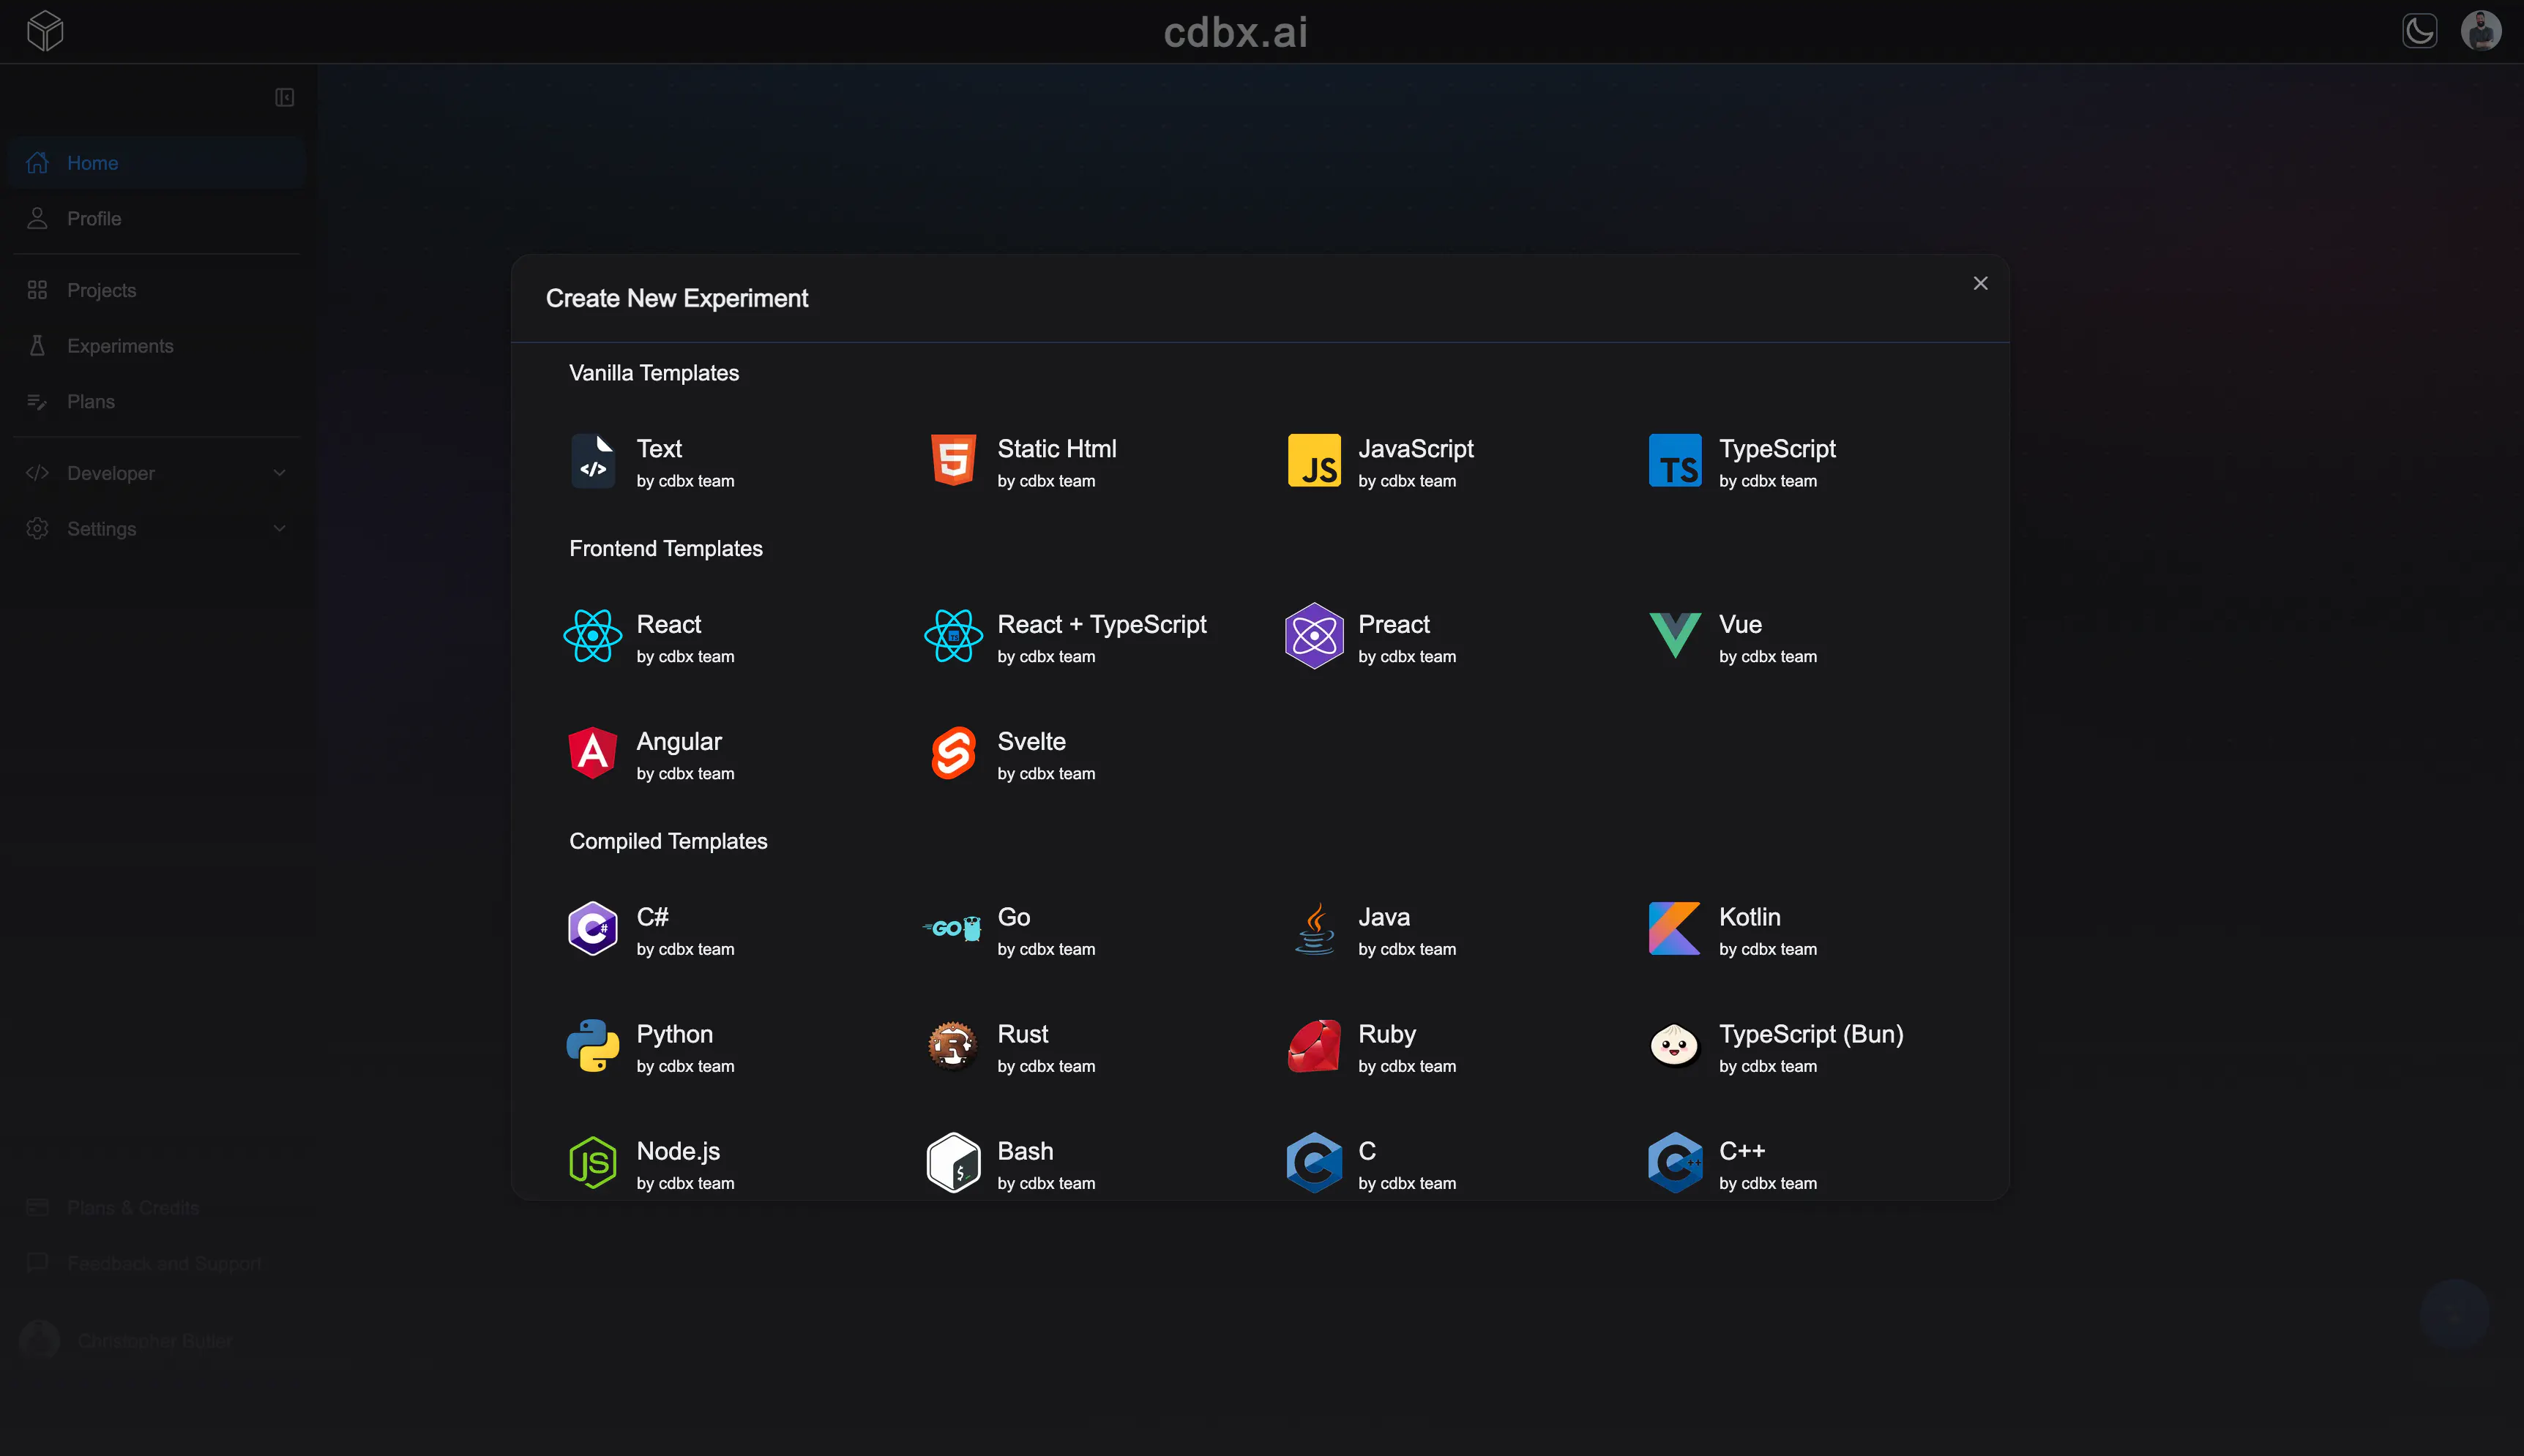Click the Vanilla Templates heading
Screen dimensions: 2524x1456
(x=653, y=373)
